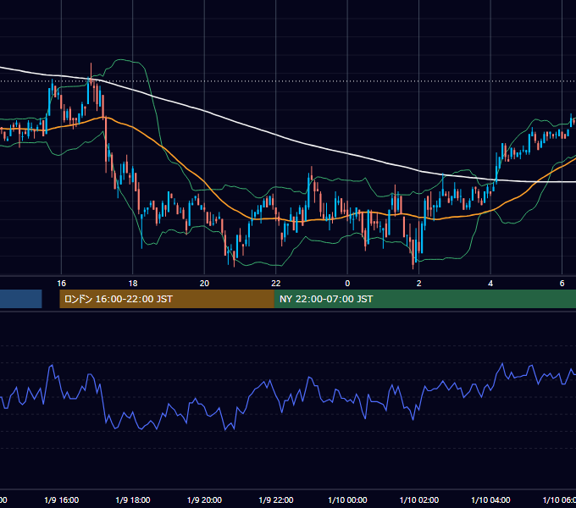
Task: Click the blue session bar before London
Action: click(x=21, y=299)
